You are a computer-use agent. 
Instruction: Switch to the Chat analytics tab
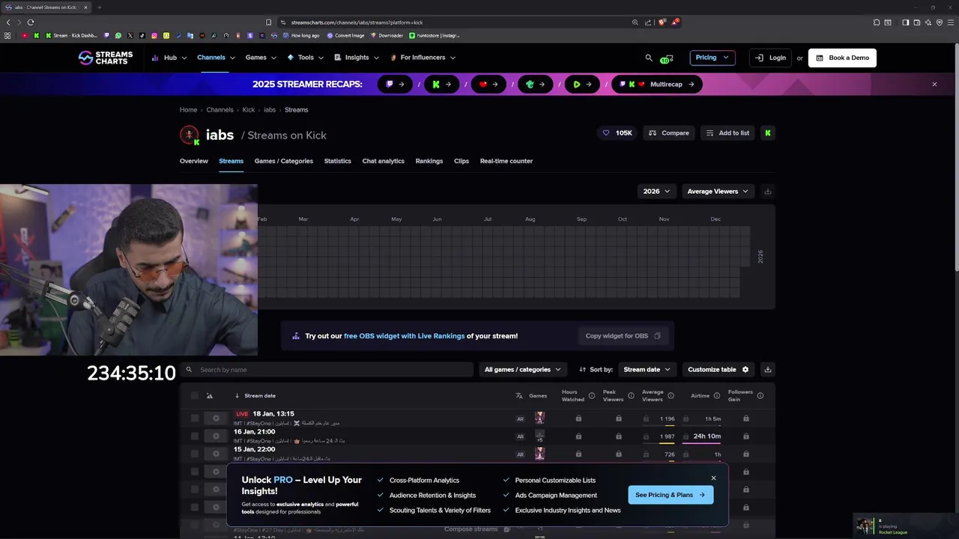384,161
